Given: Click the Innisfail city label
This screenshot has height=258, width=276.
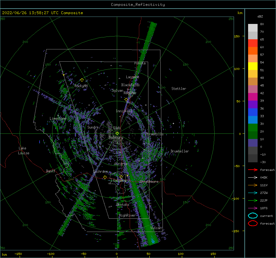Looking at the screenshot, I should point(124,111).
